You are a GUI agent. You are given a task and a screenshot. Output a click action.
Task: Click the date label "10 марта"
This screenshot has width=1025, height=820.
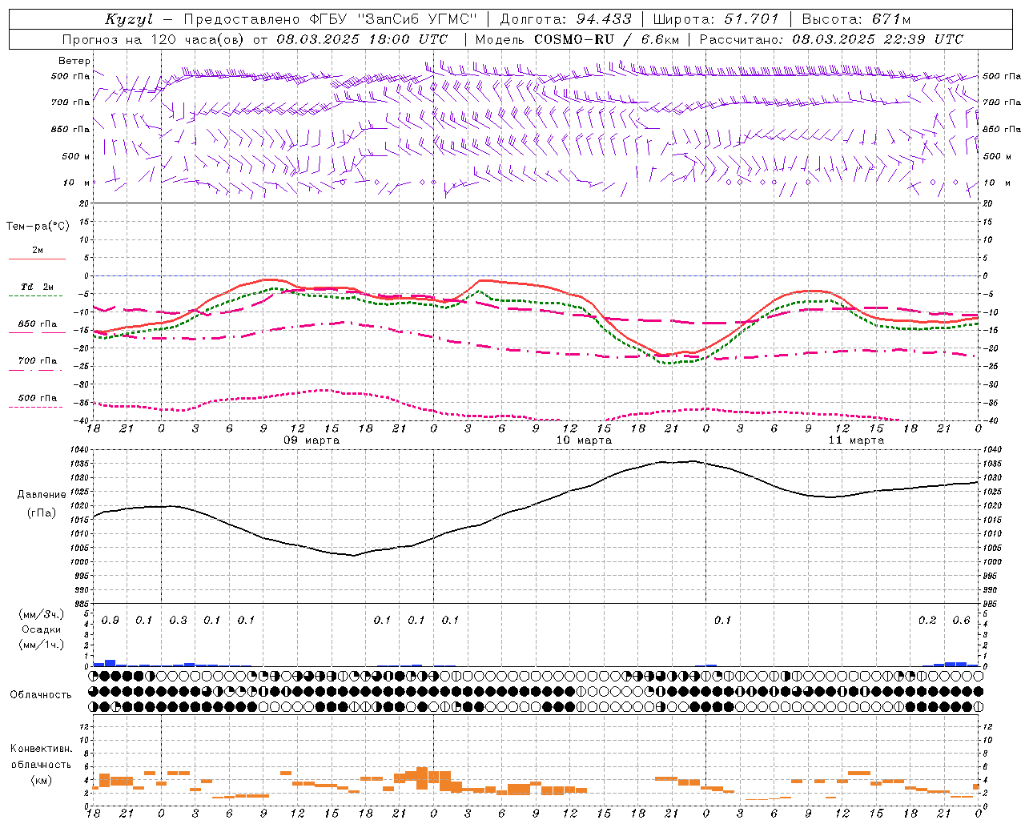click(584, 440)
